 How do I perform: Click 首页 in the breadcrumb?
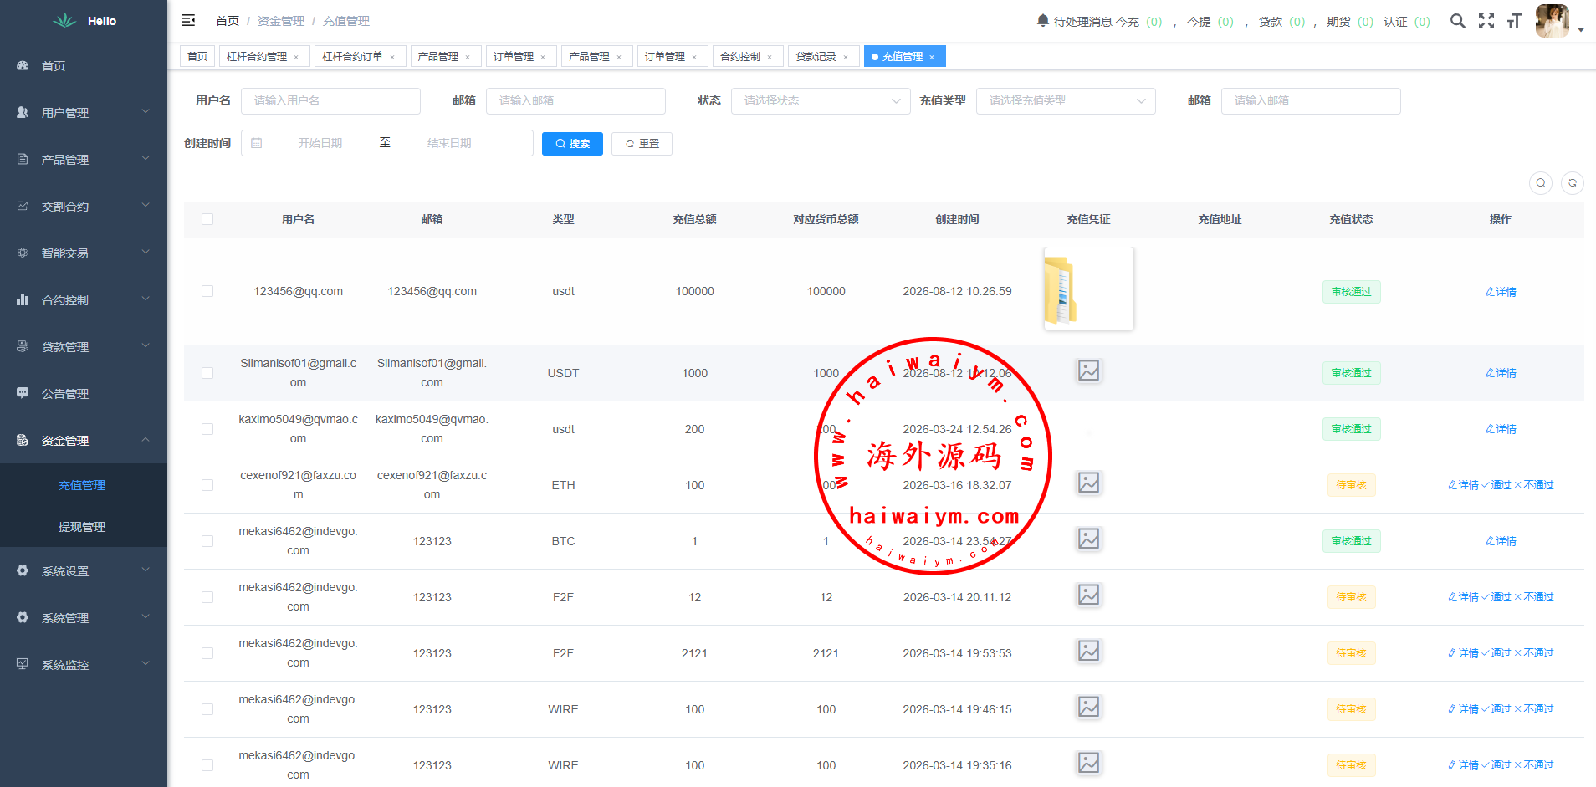[228, 21]
